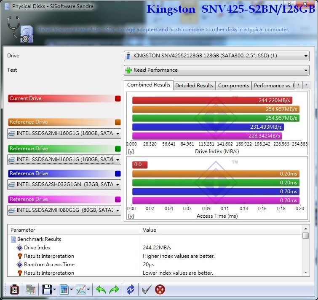Open the Test type dropdown showing Read Performance
The image size is (318, 300).
216,70
